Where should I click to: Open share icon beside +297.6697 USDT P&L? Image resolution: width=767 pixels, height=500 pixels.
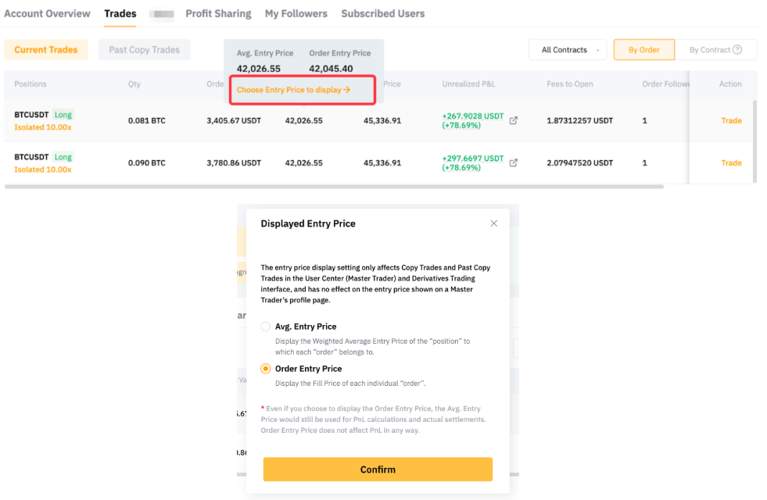point(514,163)
